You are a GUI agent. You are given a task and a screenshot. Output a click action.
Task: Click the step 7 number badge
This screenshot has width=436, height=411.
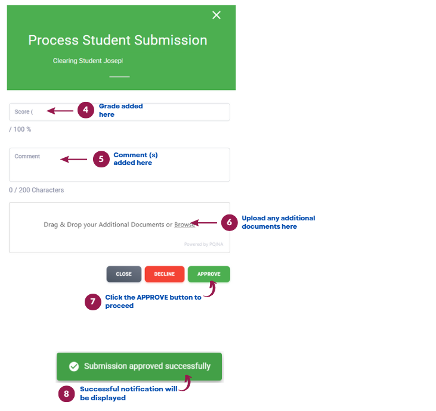point(93,302)
